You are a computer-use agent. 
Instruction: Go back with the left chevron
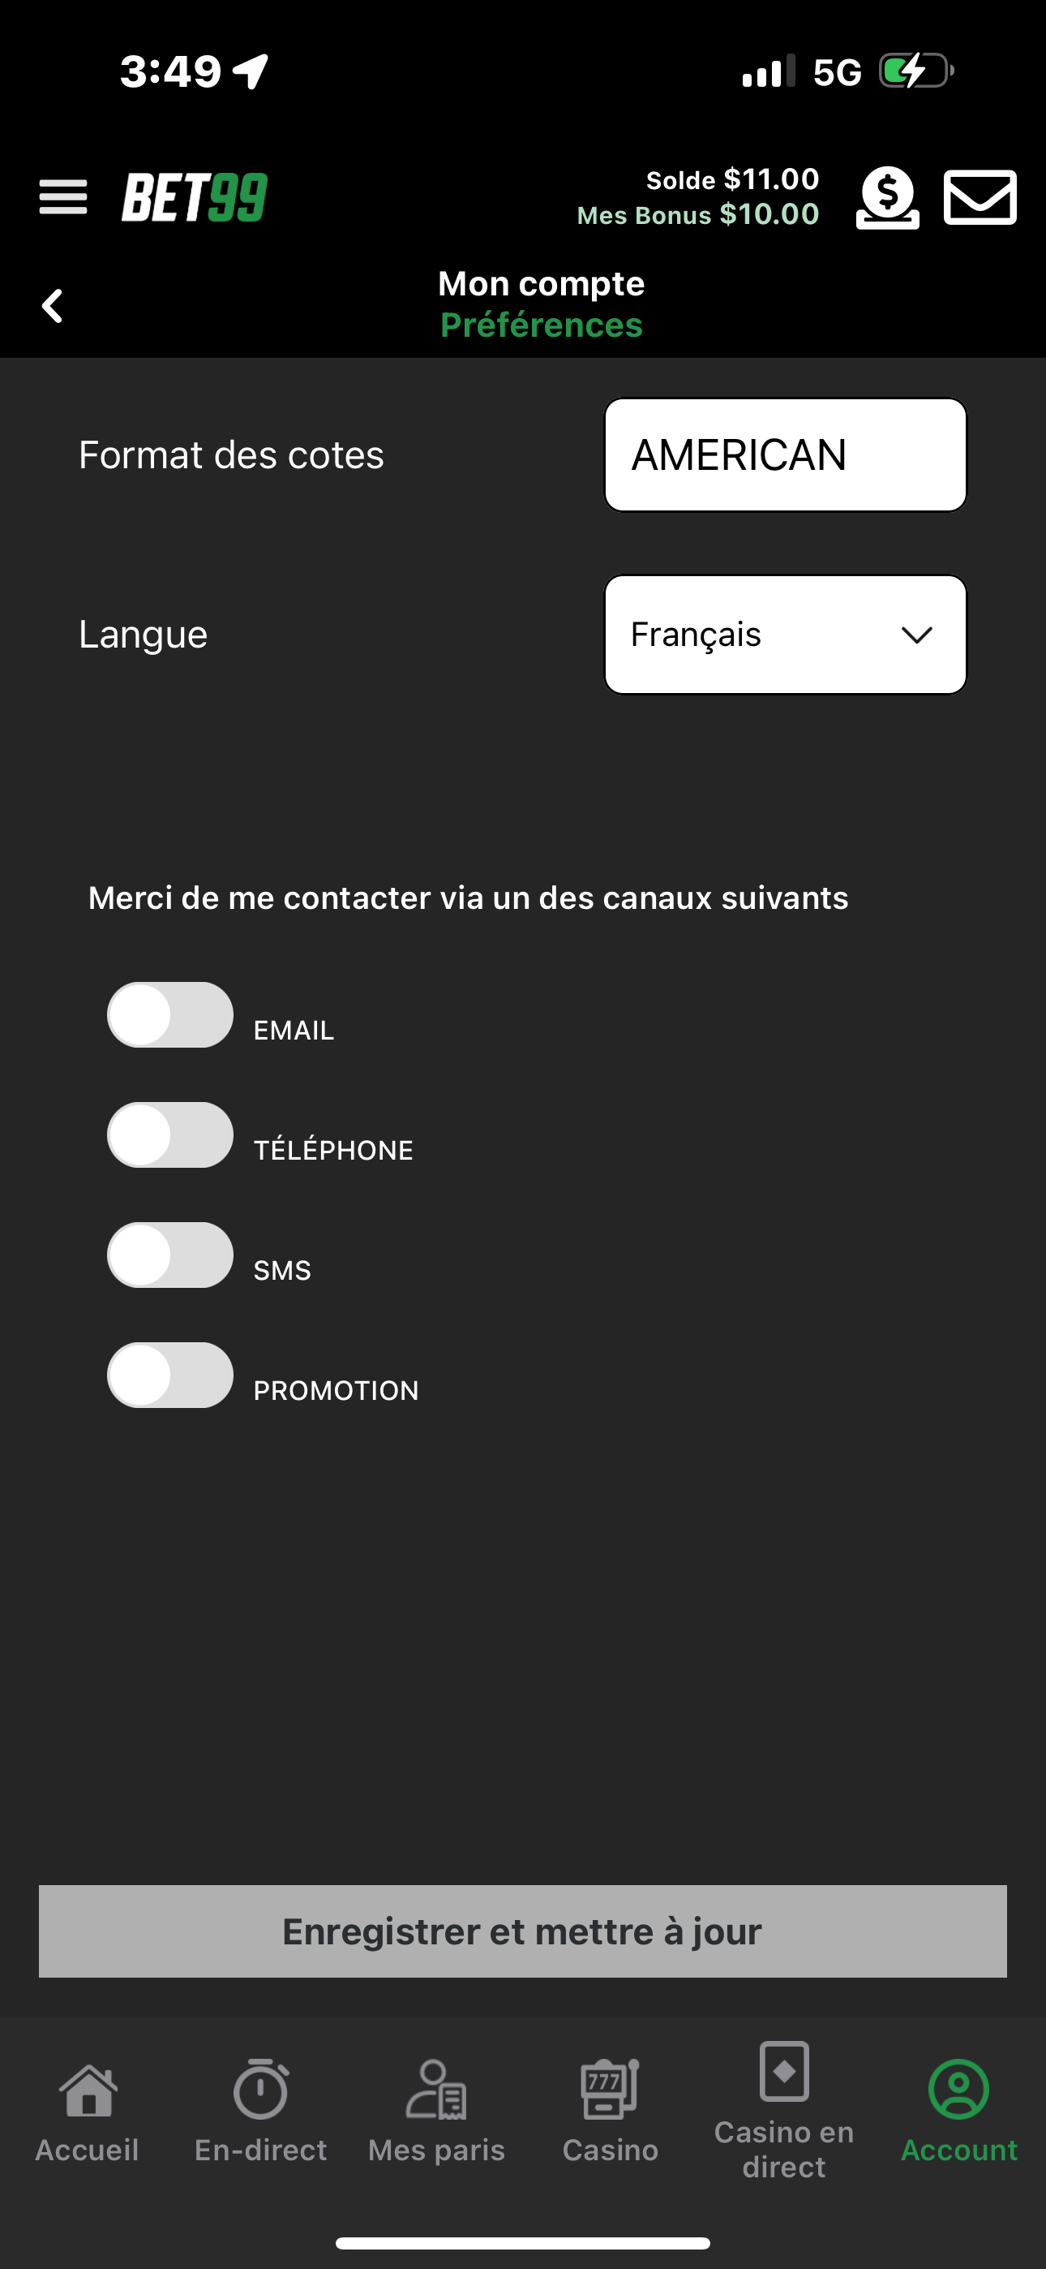coord(53,306)
